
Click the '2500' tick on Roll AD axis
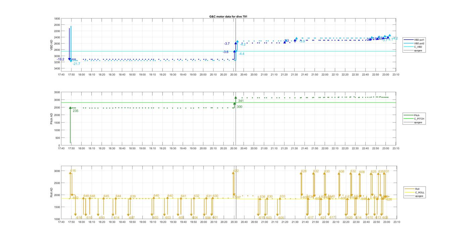[x=57, y=183]
